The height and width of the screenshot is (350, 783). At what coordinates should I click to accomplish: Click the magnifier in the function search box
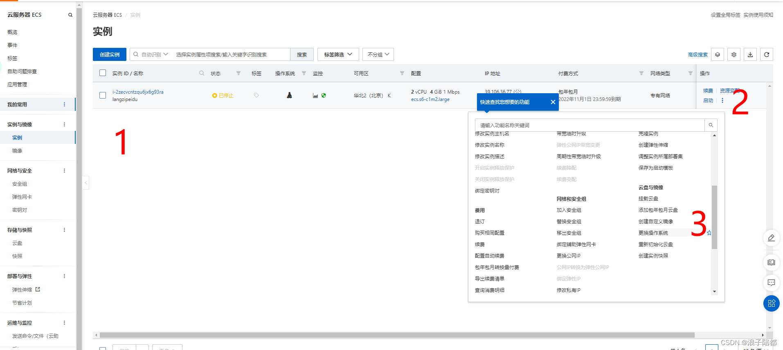pyautogui.click(x=711, y=125)
